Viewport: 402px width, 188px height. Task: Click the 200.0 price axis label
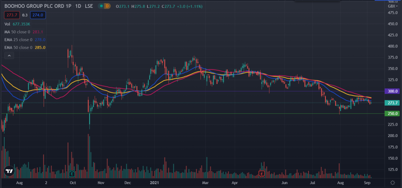(x=393, y=136)
